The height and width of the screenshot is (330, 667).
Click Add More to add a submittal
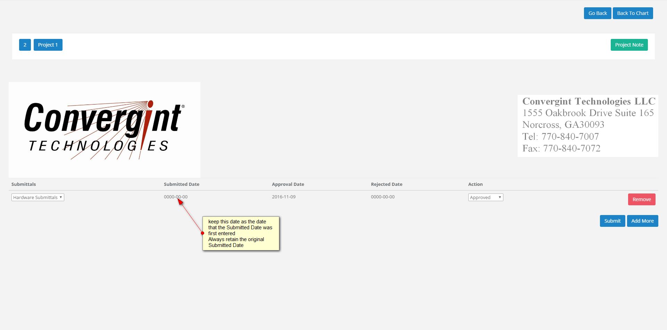coord(643,221)
